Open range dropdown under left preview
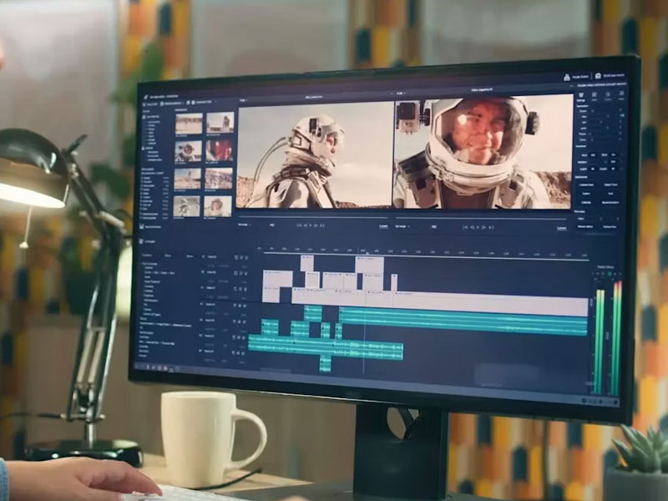 [x=245, y=225]
